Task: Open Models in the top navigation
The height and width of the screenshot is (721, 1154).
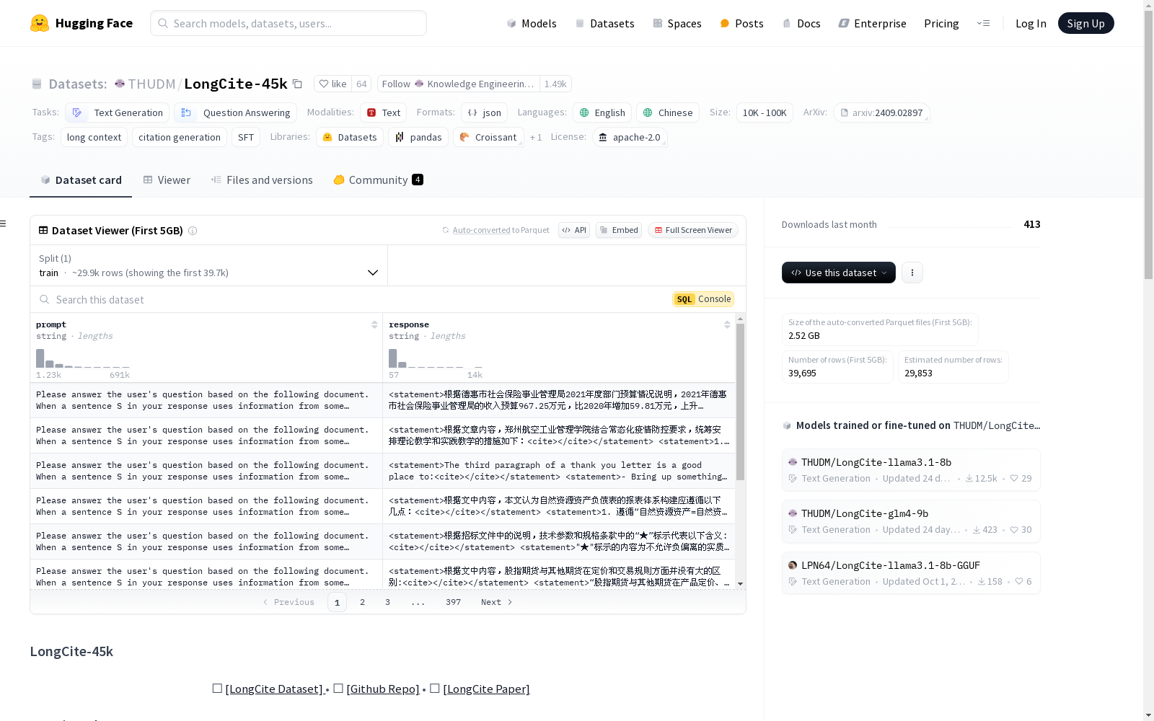Action: pyautogui.click(x=532, y=23)
